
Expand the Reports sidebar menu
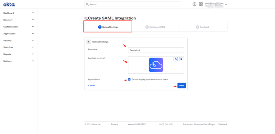coord(19,54)
